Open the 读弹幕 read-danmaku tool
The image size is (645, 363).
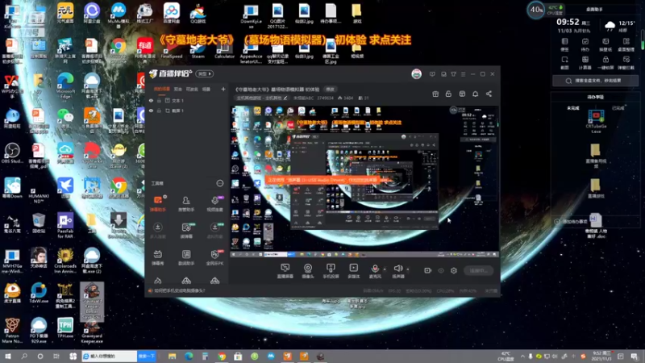186,231
